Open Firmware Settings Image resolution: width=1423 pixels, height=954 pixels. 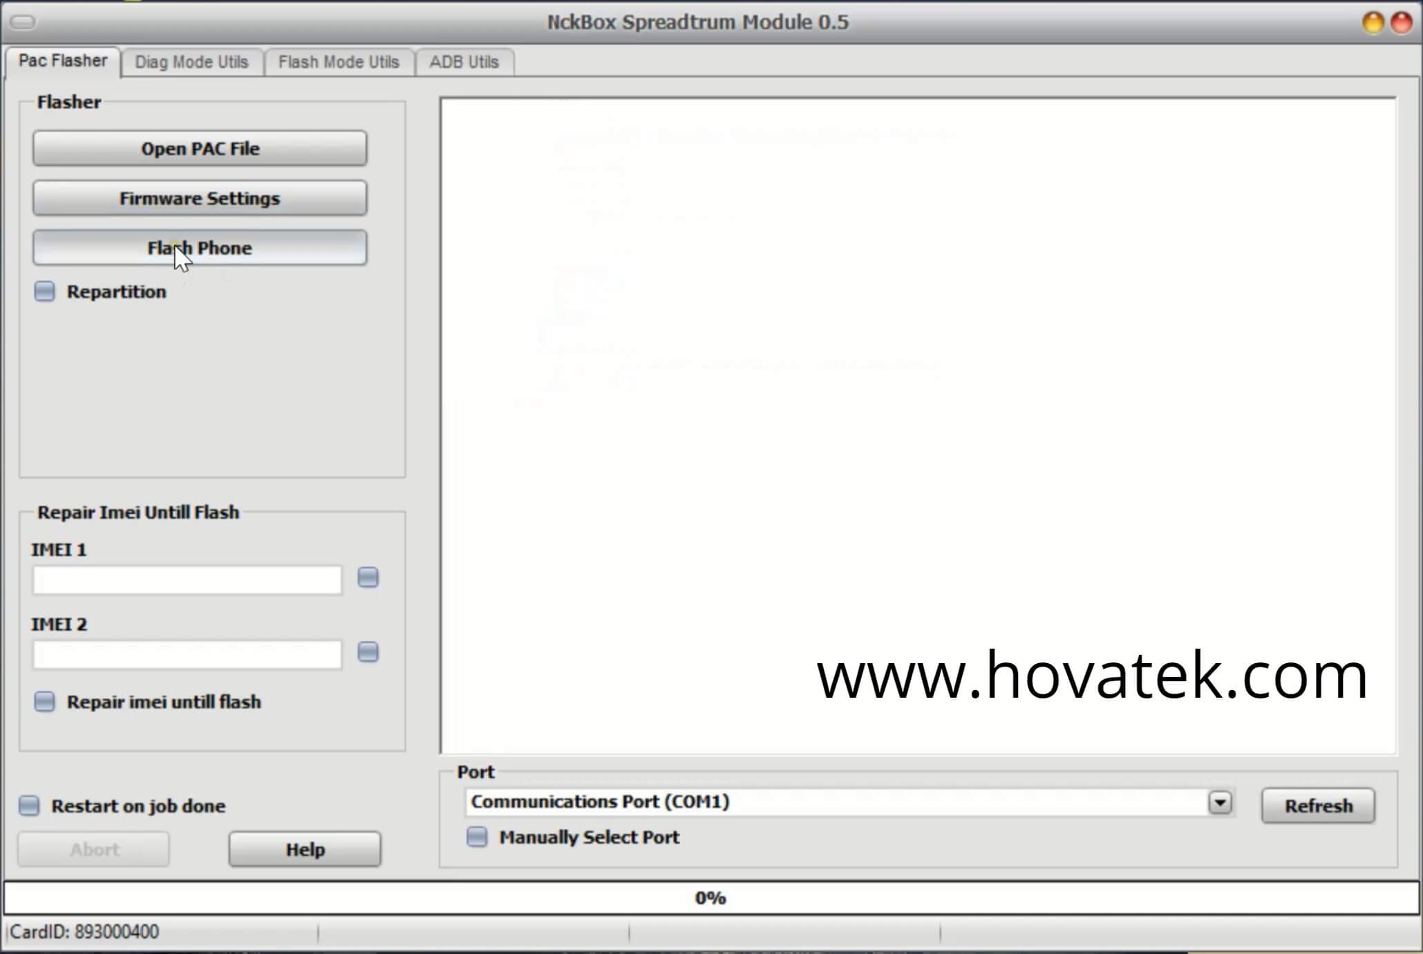(x=200, y=198)
